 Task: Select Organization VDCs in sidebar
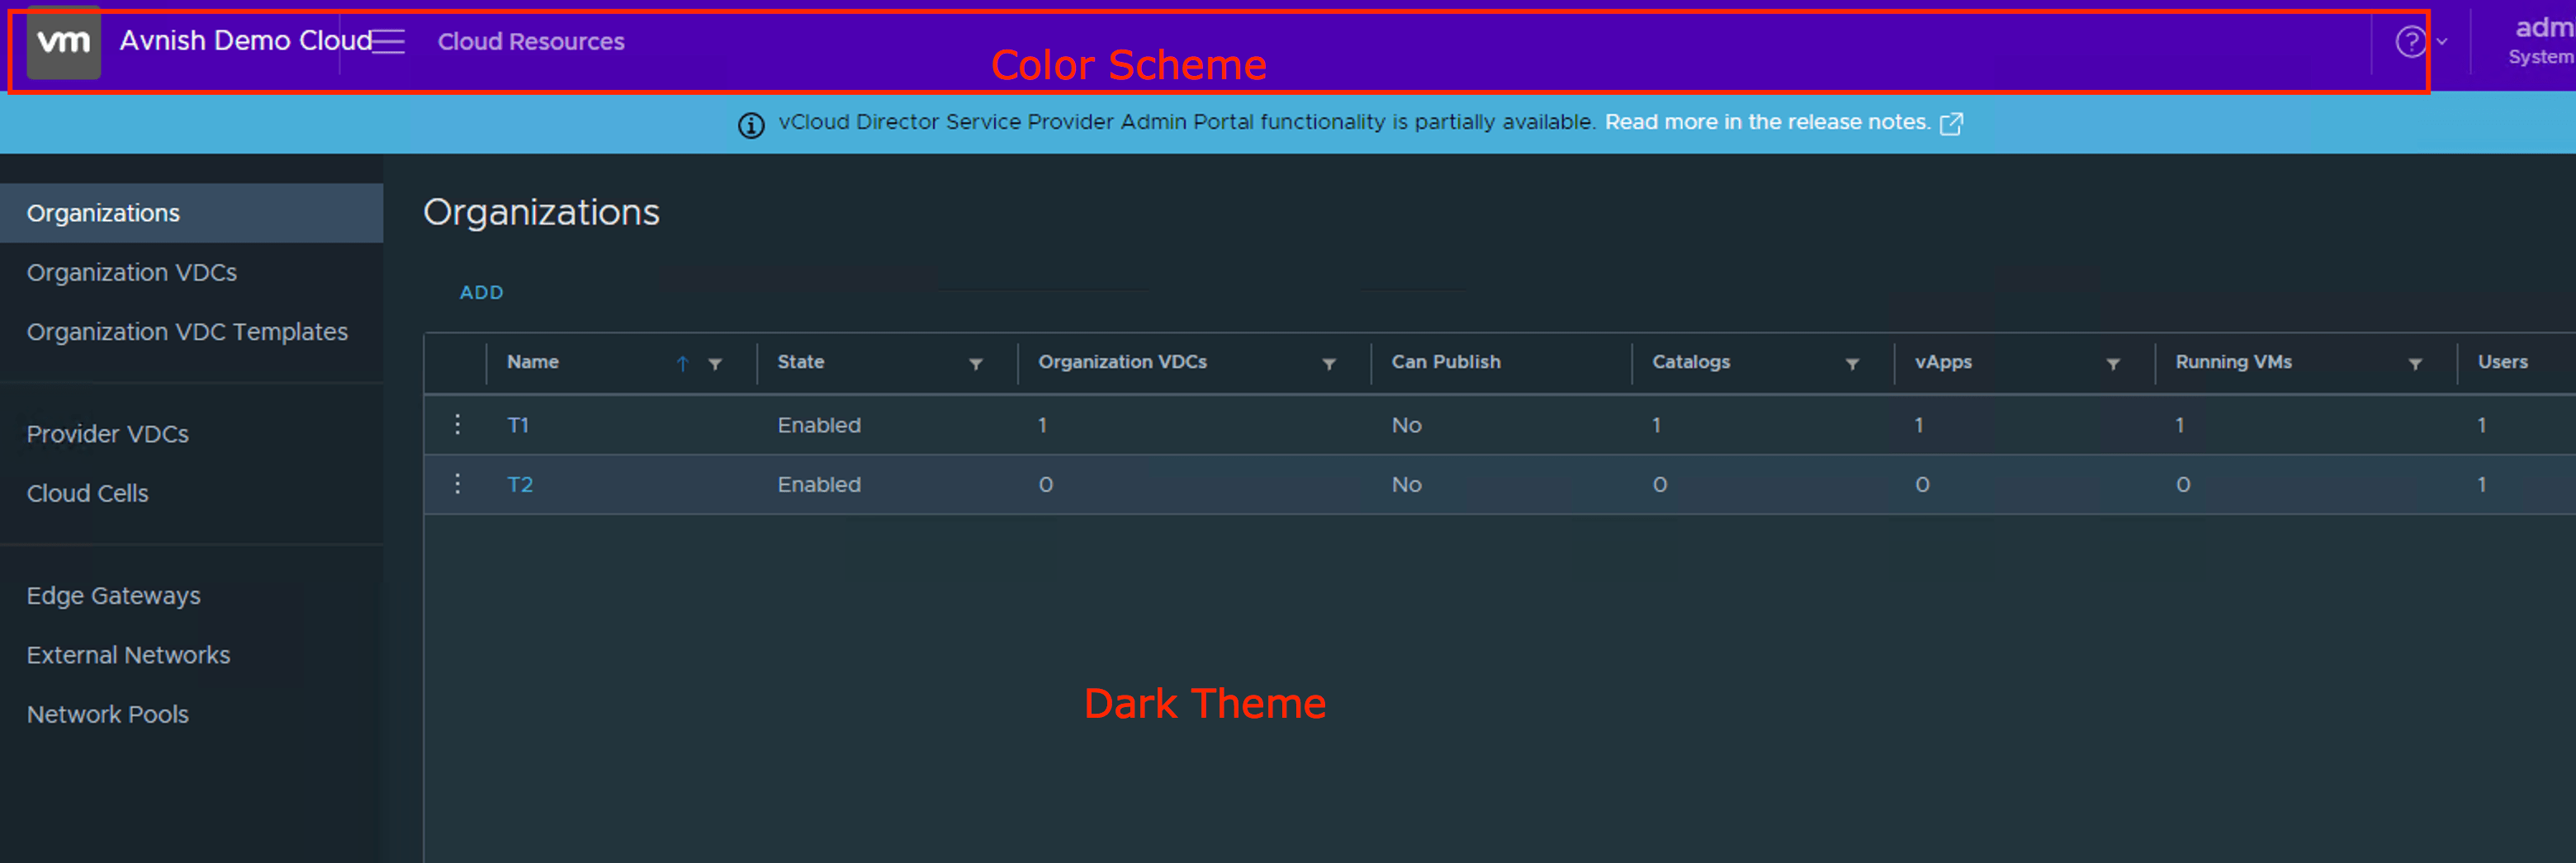point(132,273)
